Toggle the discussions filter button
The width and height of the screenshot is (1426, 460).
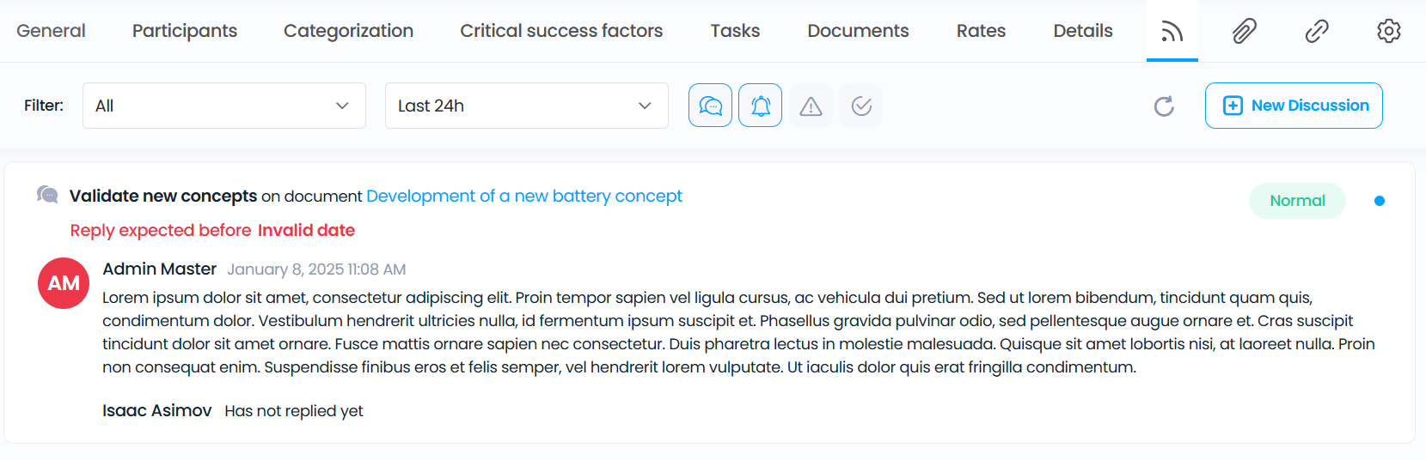[x=711, y=106]
